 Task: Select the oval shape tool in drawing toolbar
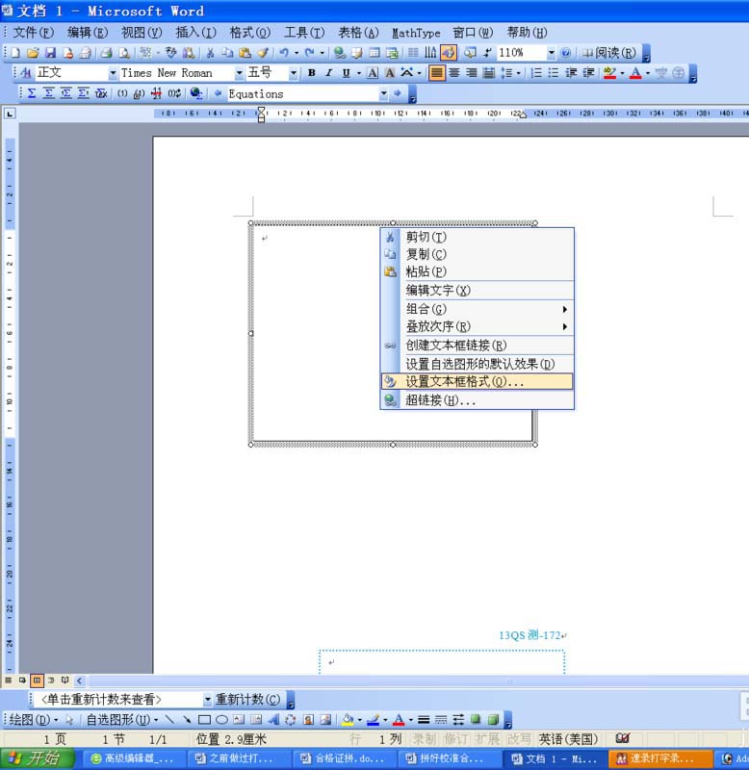point(221,720)
